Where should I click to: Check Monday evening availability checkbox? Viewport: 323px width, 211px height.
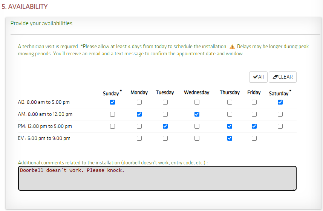tap(139, 138)
